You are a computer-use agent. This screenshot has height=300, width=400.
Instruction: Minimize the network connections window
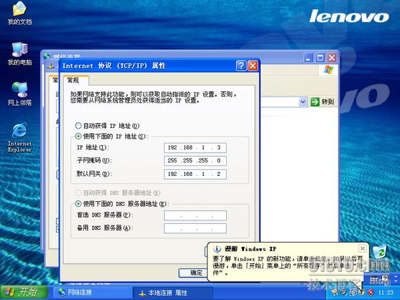(309, 57)
